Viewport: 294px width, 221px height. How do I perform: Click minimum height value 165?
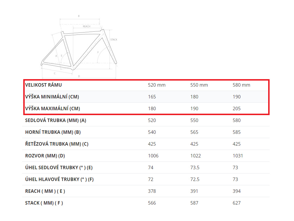click(x=152, y=97)
